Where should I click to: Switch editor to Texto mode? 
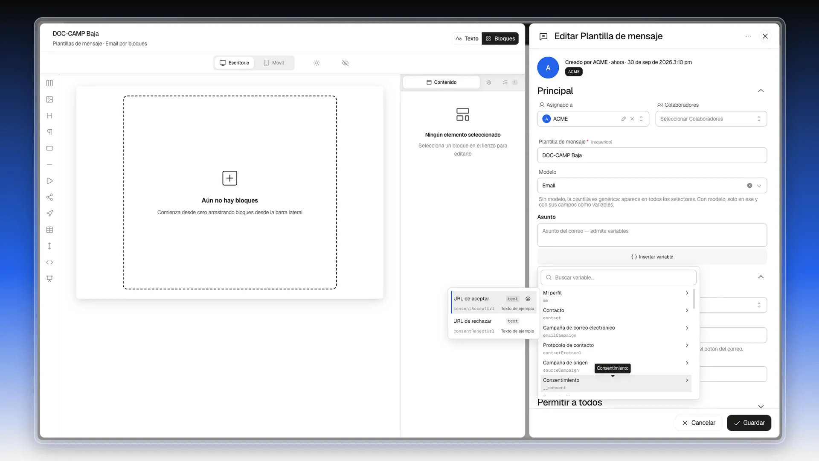(x=467, y=38)
